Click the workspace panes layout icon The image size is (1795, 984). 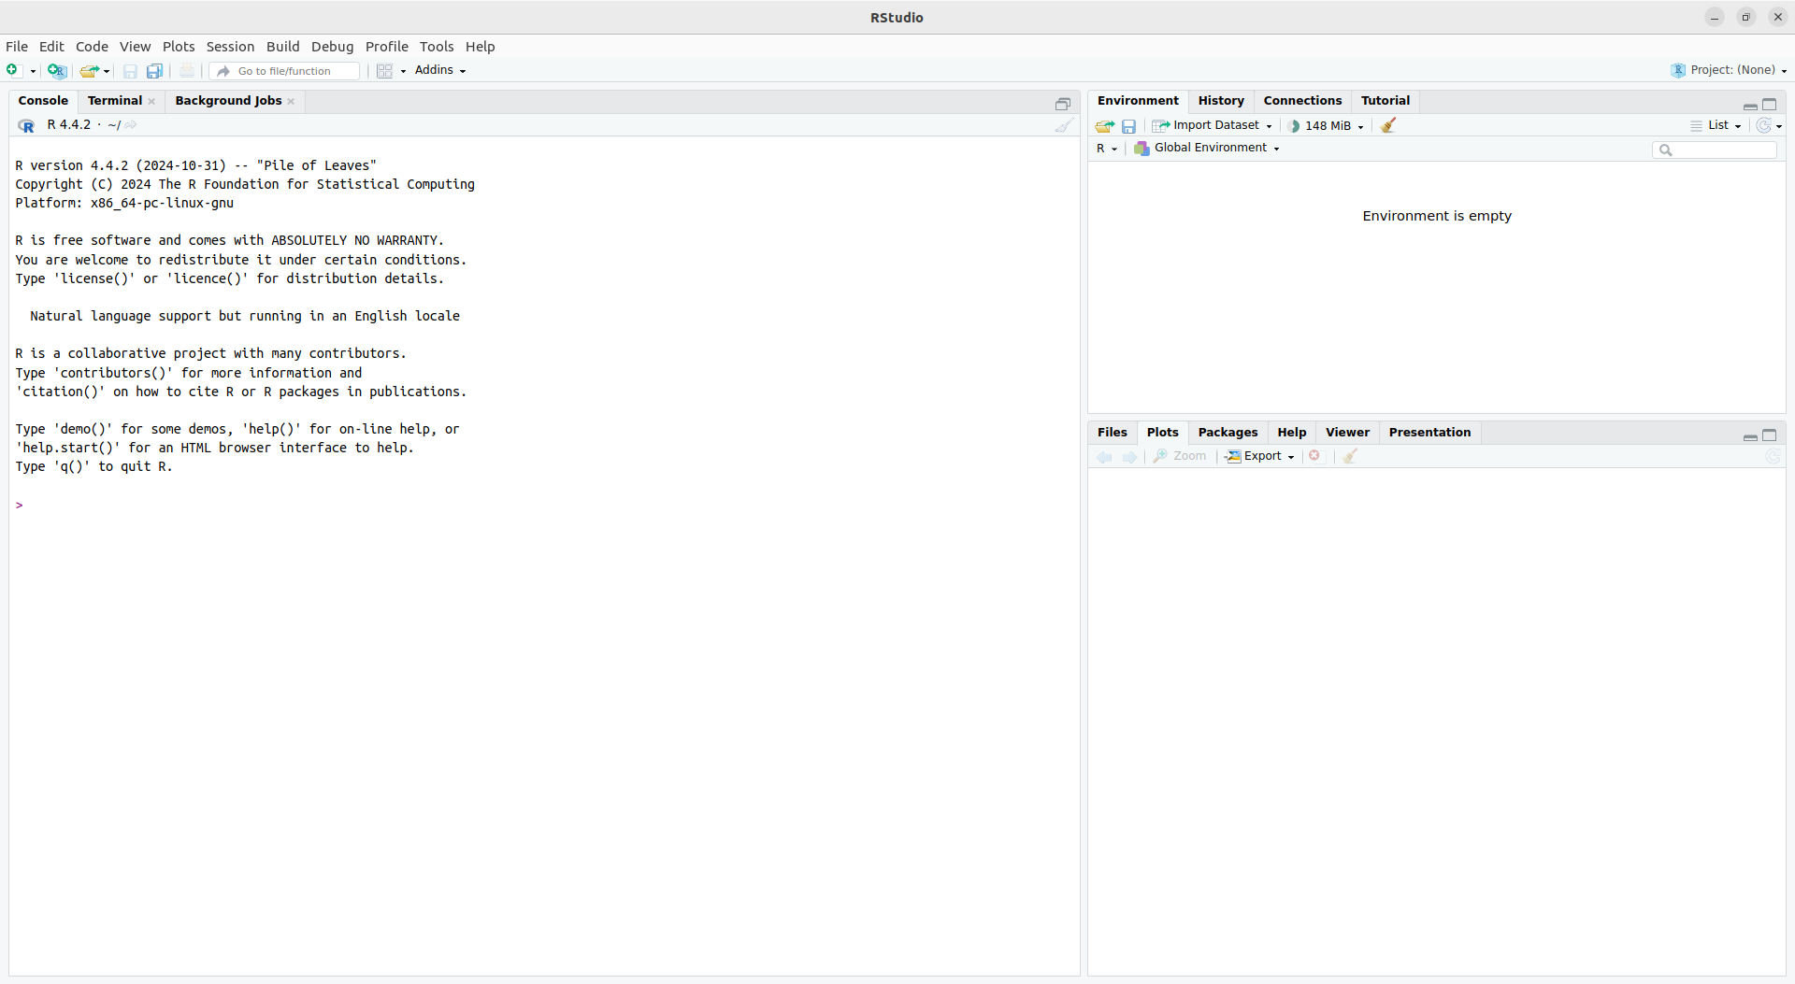[384, 71]
